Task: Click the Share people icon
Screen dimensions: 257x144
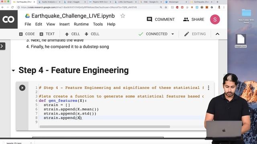Action: coord(186,20)
